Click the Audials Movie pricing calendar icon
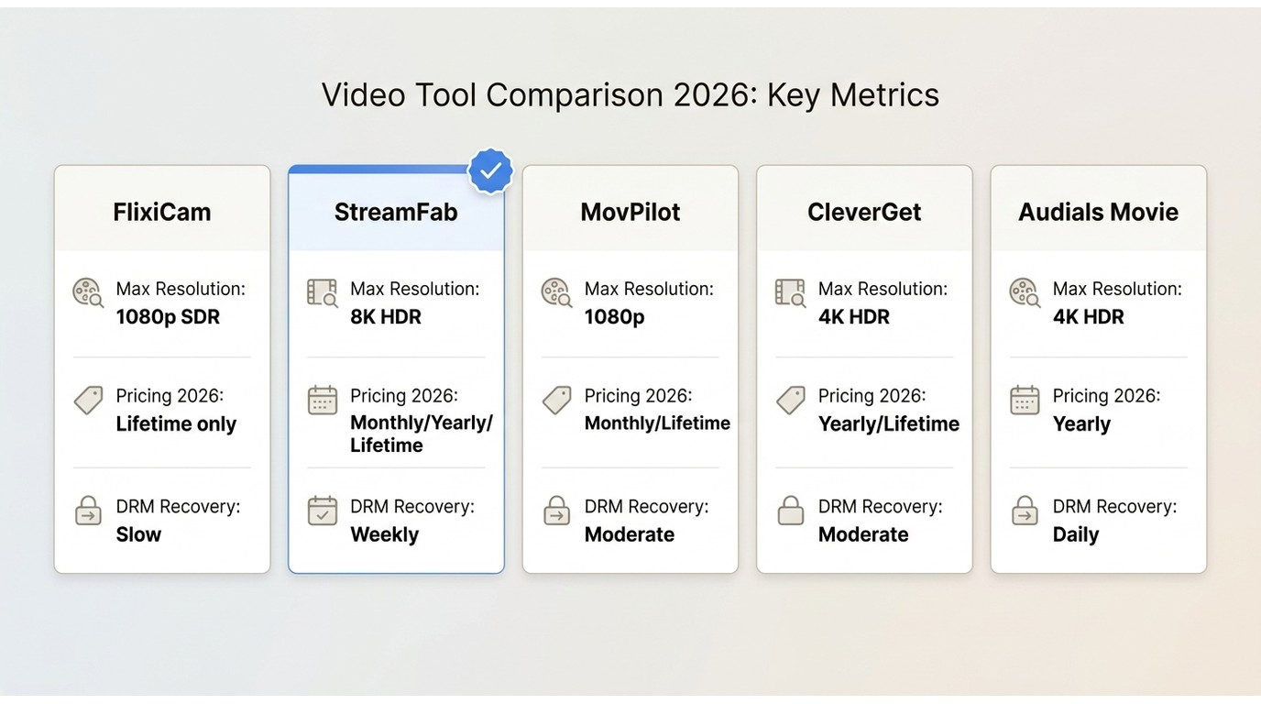Screen dimensions: 1261x704 1025,401
